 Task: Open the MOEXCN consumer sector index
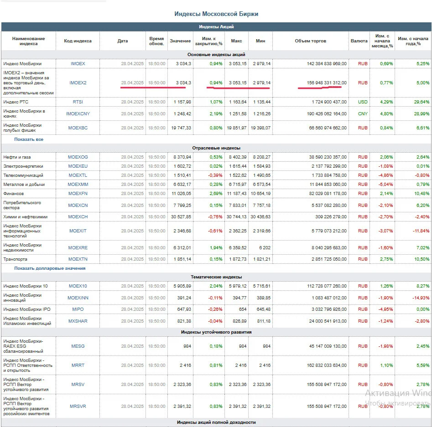tap(78, 206)
